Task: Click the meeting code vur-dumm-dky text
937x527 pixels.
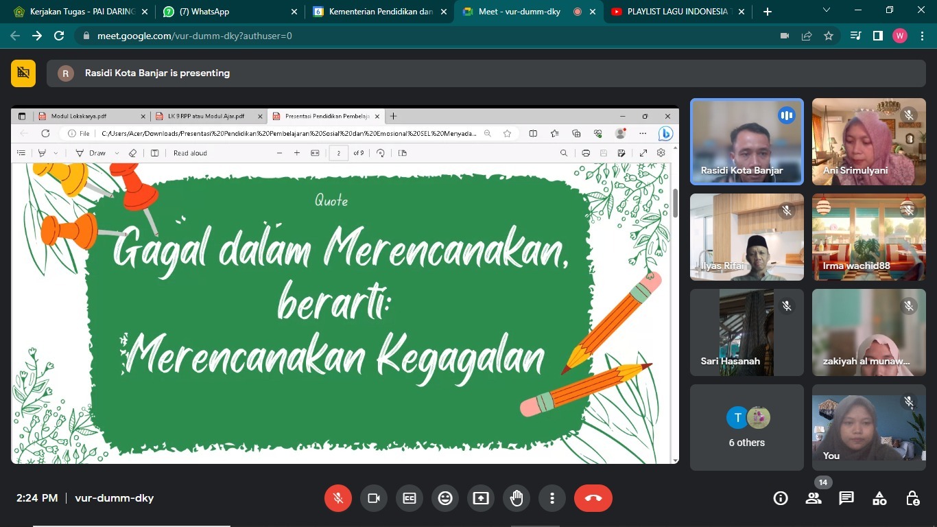Action: [114, 498]
